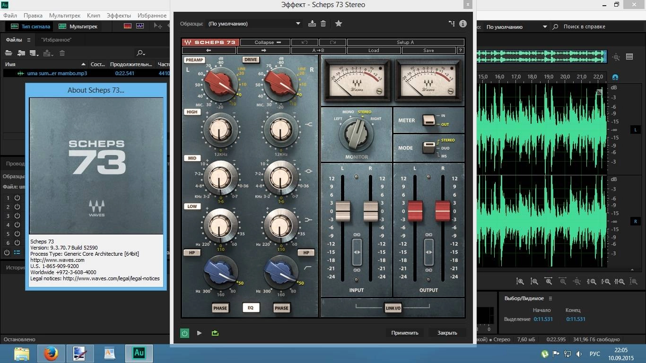The width and height of the screenshot is (646, 363).
Task: Click Adobe Audition taskbar icon
Action: 139,353
